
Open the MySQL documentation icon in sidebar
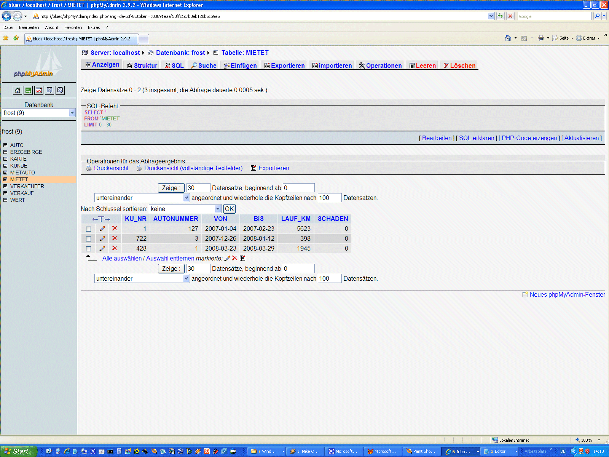pyautogui.click(x=60, y=90)
